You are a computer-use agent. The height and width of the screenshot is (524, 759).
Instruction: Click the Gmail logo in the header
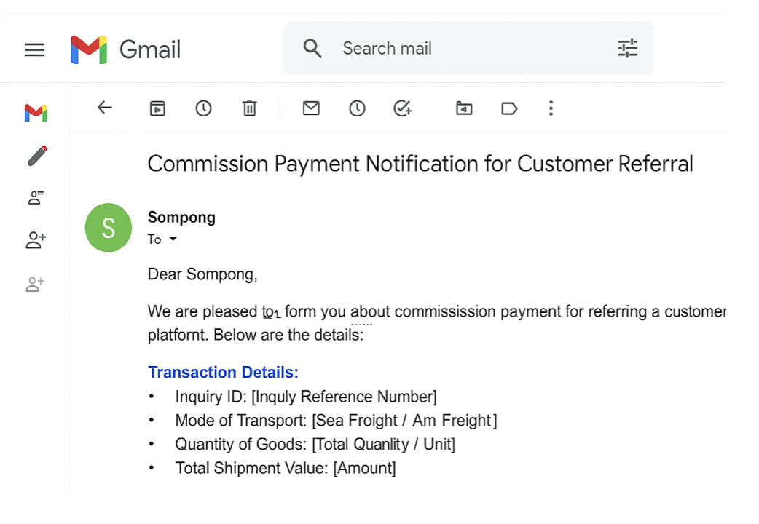tap(125, 49)
